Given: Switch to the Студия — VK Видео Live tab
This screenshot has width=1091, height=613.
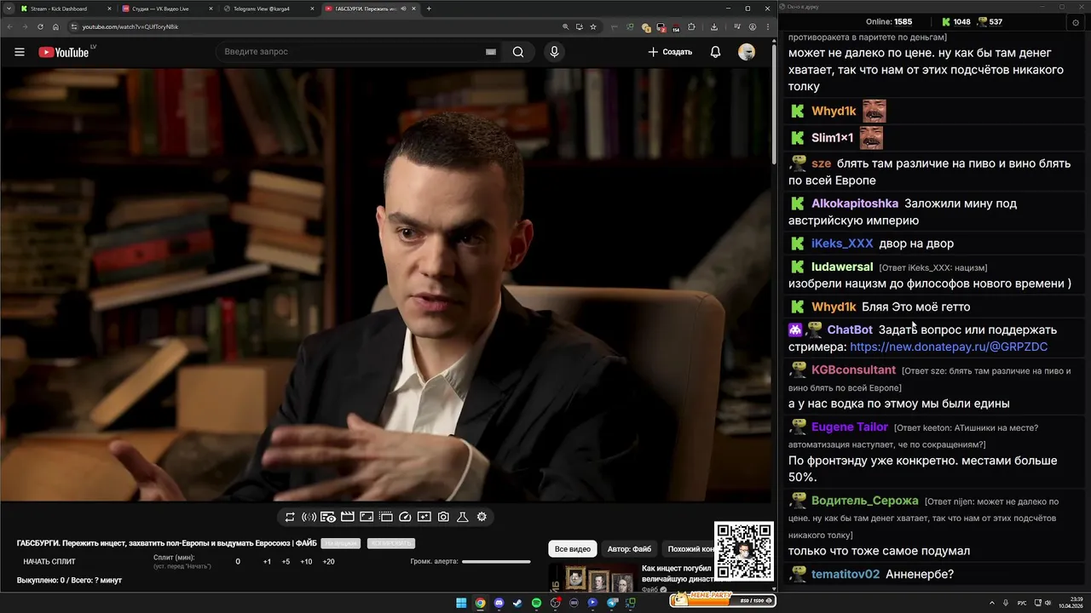Looking at the screenshot, I should [x=166, y=9].
